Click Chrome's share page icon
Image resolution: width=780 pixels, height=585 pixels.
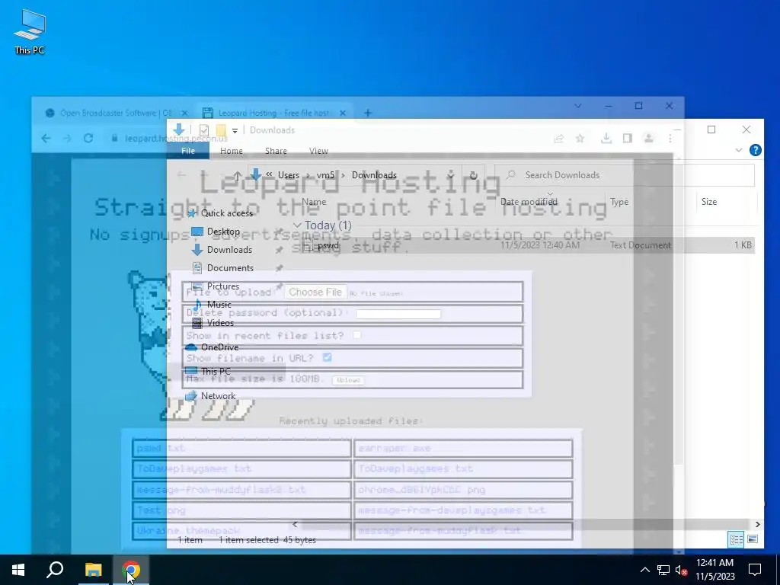pyautogui.click(x=558, y=139)
